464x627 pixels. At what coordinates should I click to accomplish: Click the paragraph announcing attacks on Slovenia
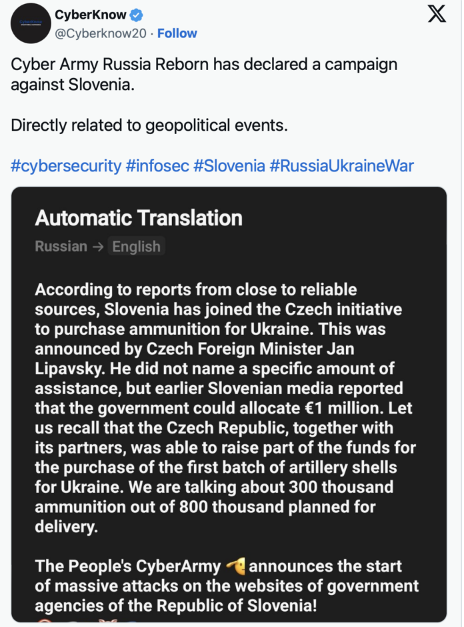coord(227,586)
